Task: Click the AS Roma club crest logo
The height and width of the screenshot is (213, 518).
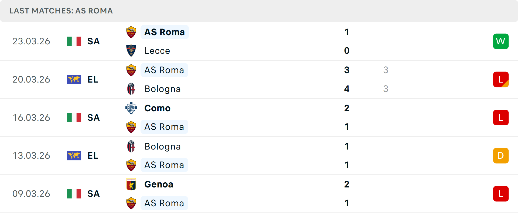Action: point(131,32)
